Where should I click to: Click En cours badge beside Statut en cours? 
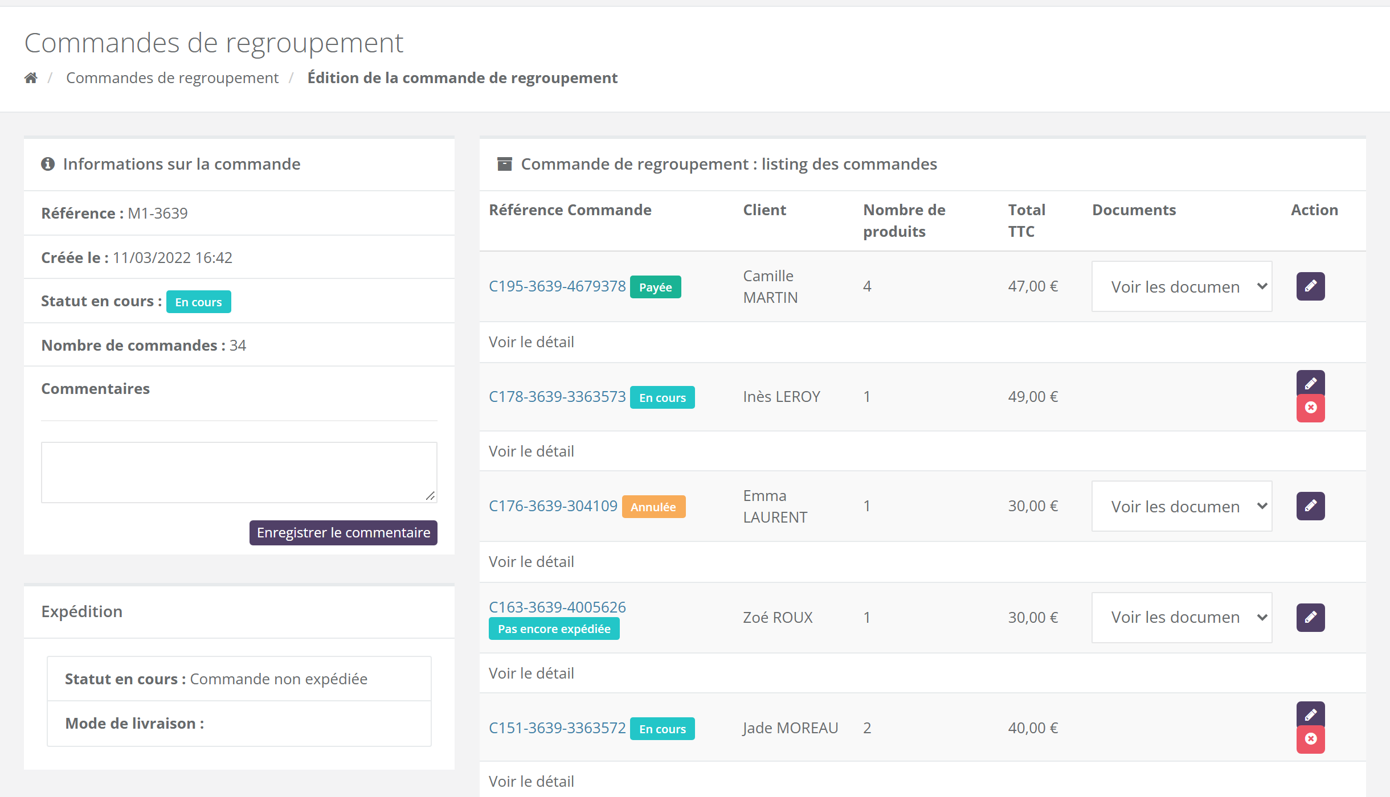pos(198,302)
